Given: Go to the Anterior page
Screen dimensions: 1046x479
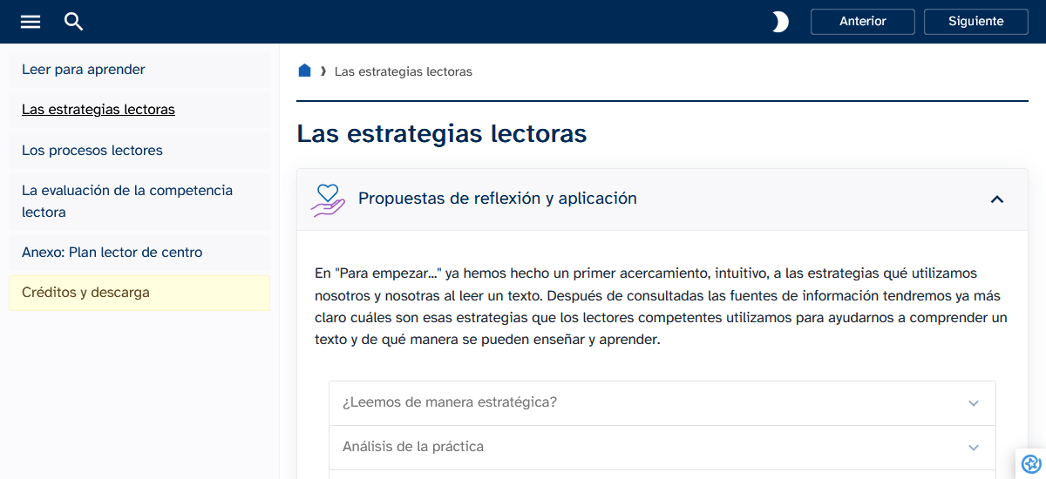Looking at the screenshot, I should [862, 22].
